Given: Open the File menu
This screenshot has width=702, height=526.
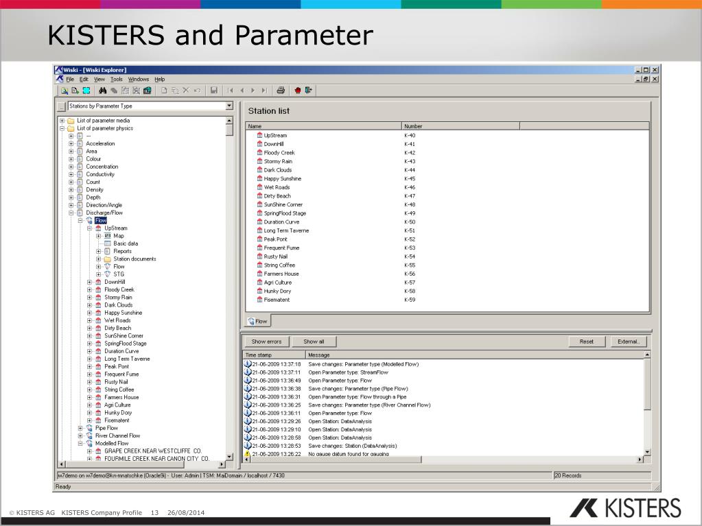Looking at the screenshot, I should coord(70,79).
